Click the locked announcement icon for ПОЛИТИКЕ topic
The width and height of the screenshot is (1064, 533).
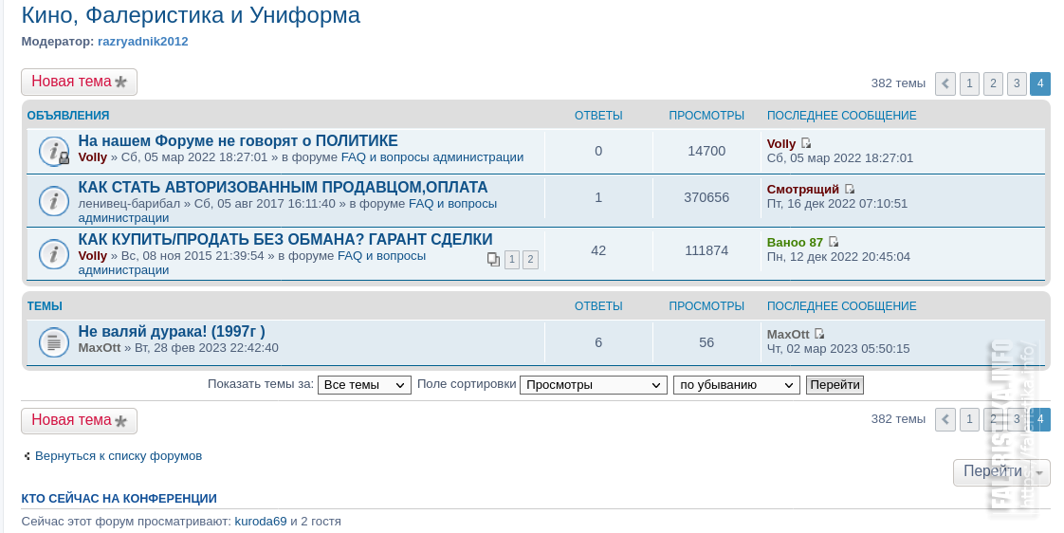coord(54,151)
